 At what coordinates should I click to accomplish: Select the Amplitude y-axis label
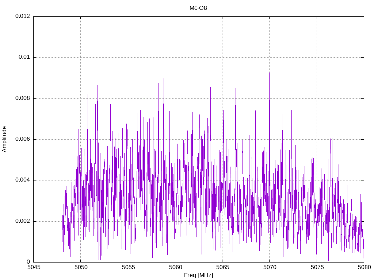[x=4, y=139]
